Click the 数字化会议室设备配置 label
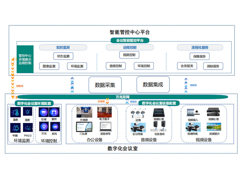The width and height of the screenshot is (240, 180). 159,103
